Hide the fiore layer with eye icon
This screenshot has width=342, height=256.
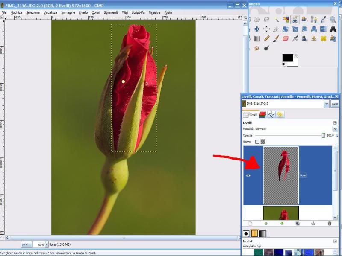coord(248,175)
